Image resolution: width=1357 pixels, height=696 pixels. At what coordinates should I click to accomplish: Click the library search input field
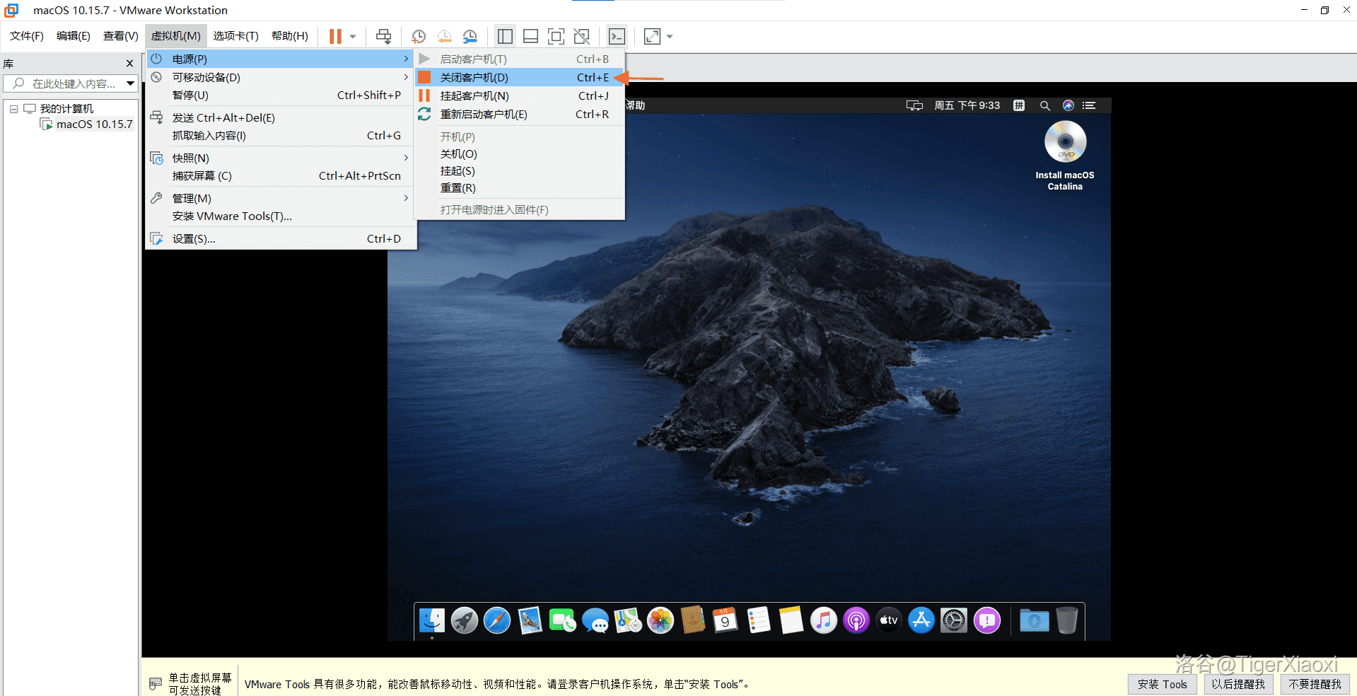click(x=71, y=83)
